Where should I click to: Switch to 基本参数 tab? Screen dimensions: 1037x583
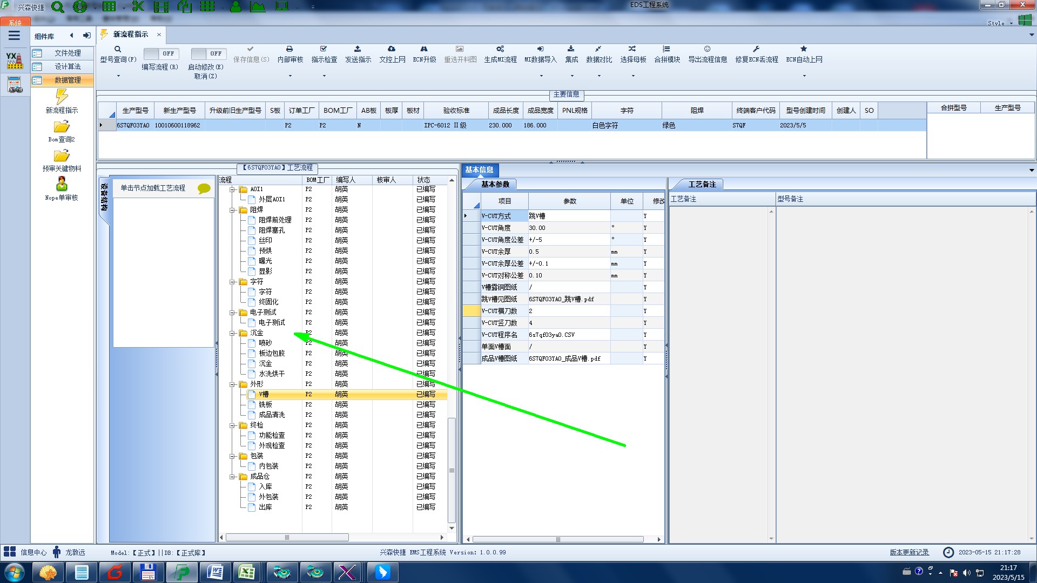tap(495, 184)
